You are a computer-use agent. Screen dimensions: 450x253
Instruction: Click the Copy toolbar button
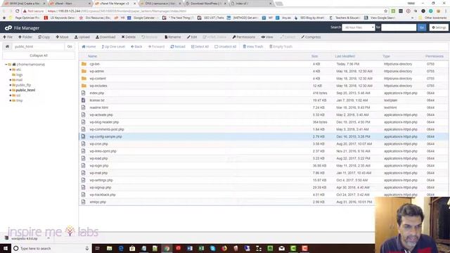(x=44, y=37)
